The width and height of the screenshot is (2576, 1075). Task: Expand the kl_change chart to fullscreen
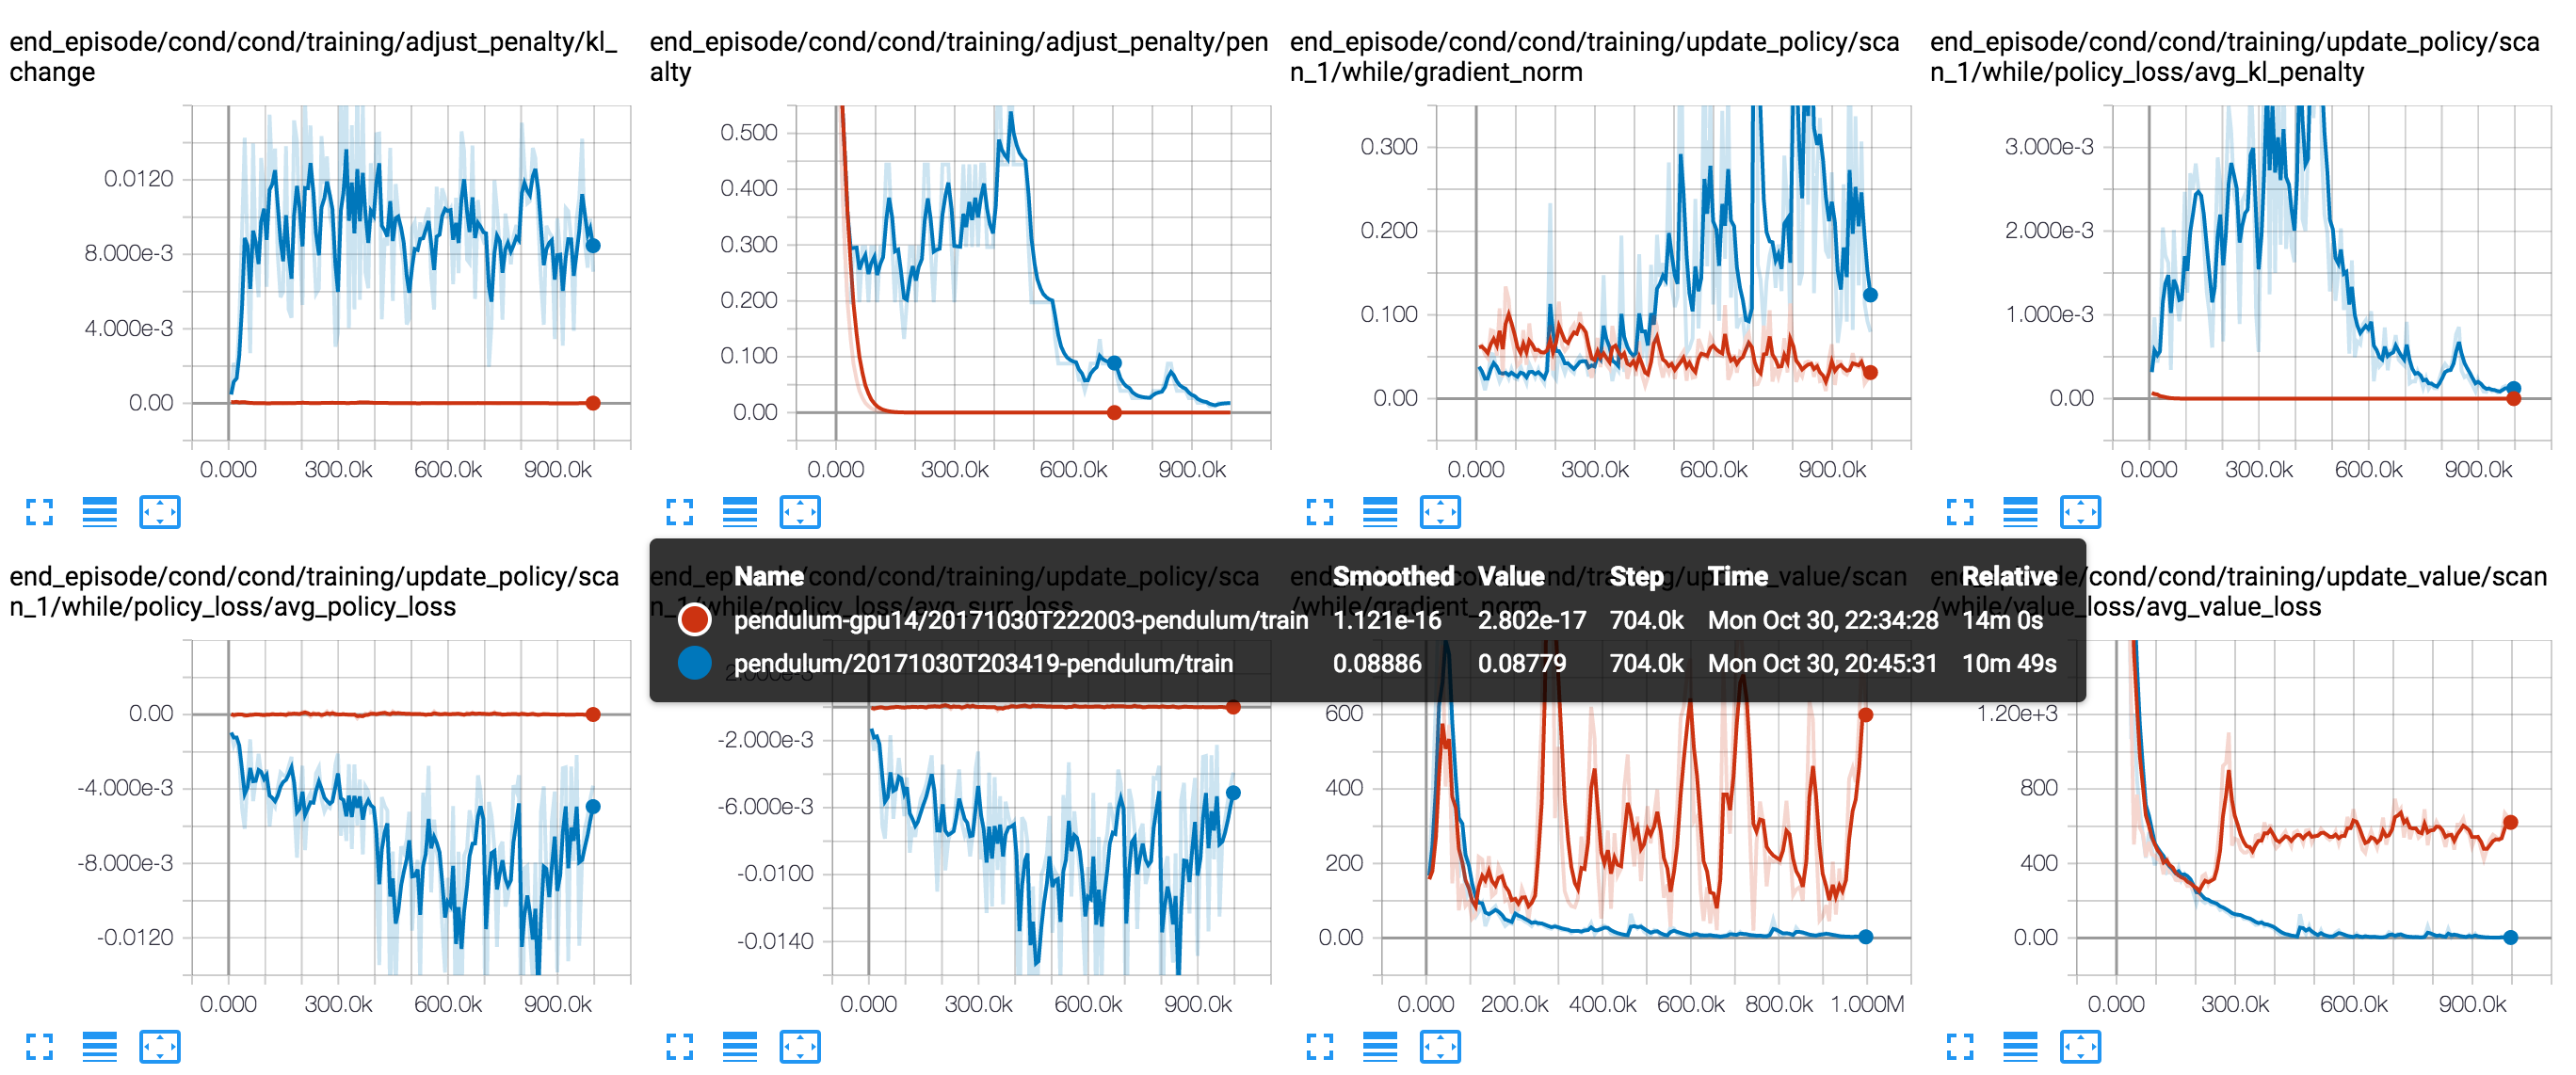tap(38, 512)
